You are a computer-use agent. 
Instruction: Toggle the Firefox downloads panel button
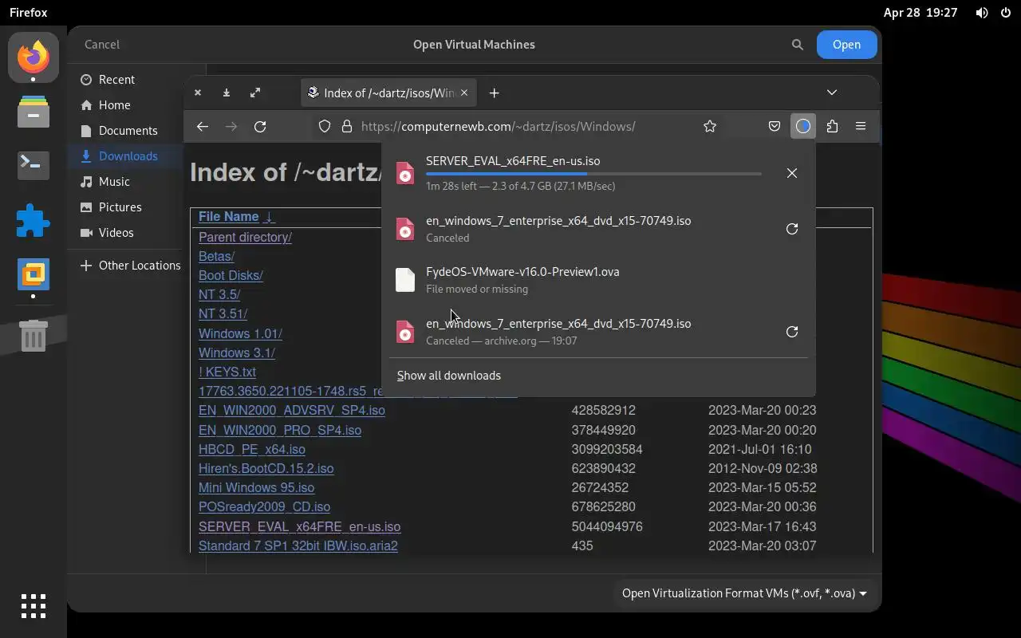pos(803,126)
